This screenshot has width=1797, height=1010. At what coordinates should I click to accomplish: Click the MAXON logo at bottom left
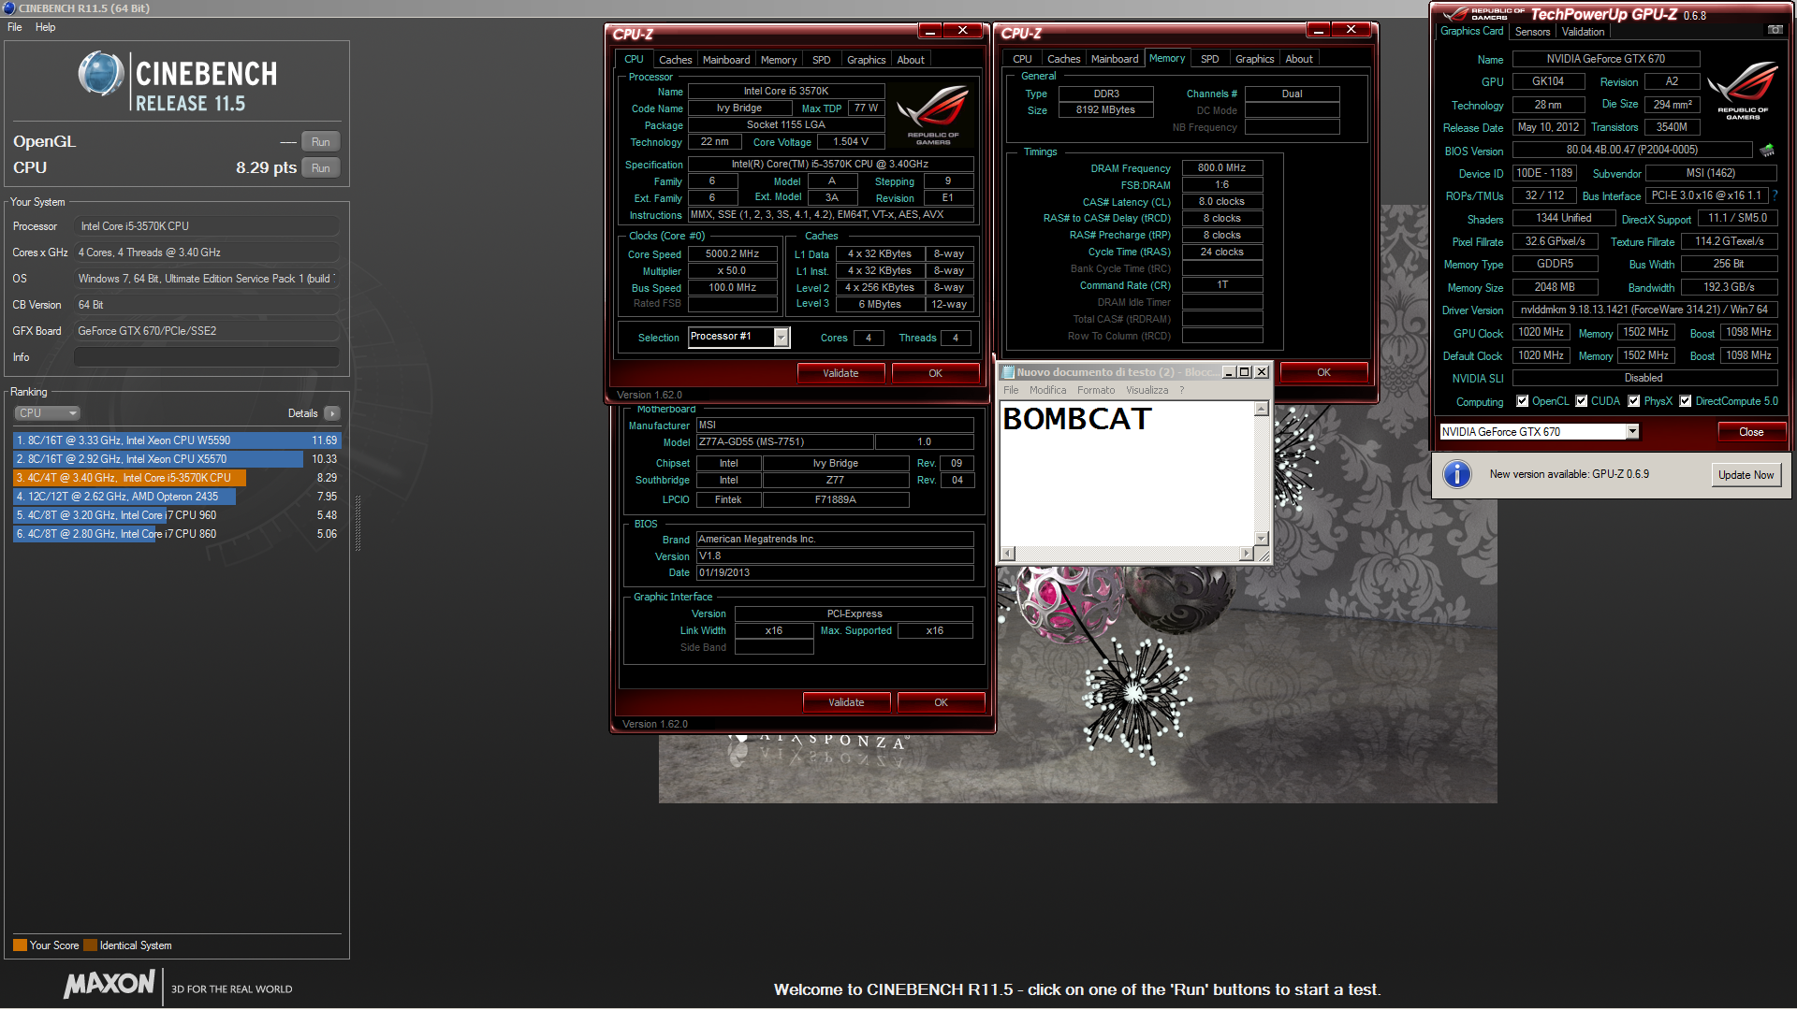110,984
